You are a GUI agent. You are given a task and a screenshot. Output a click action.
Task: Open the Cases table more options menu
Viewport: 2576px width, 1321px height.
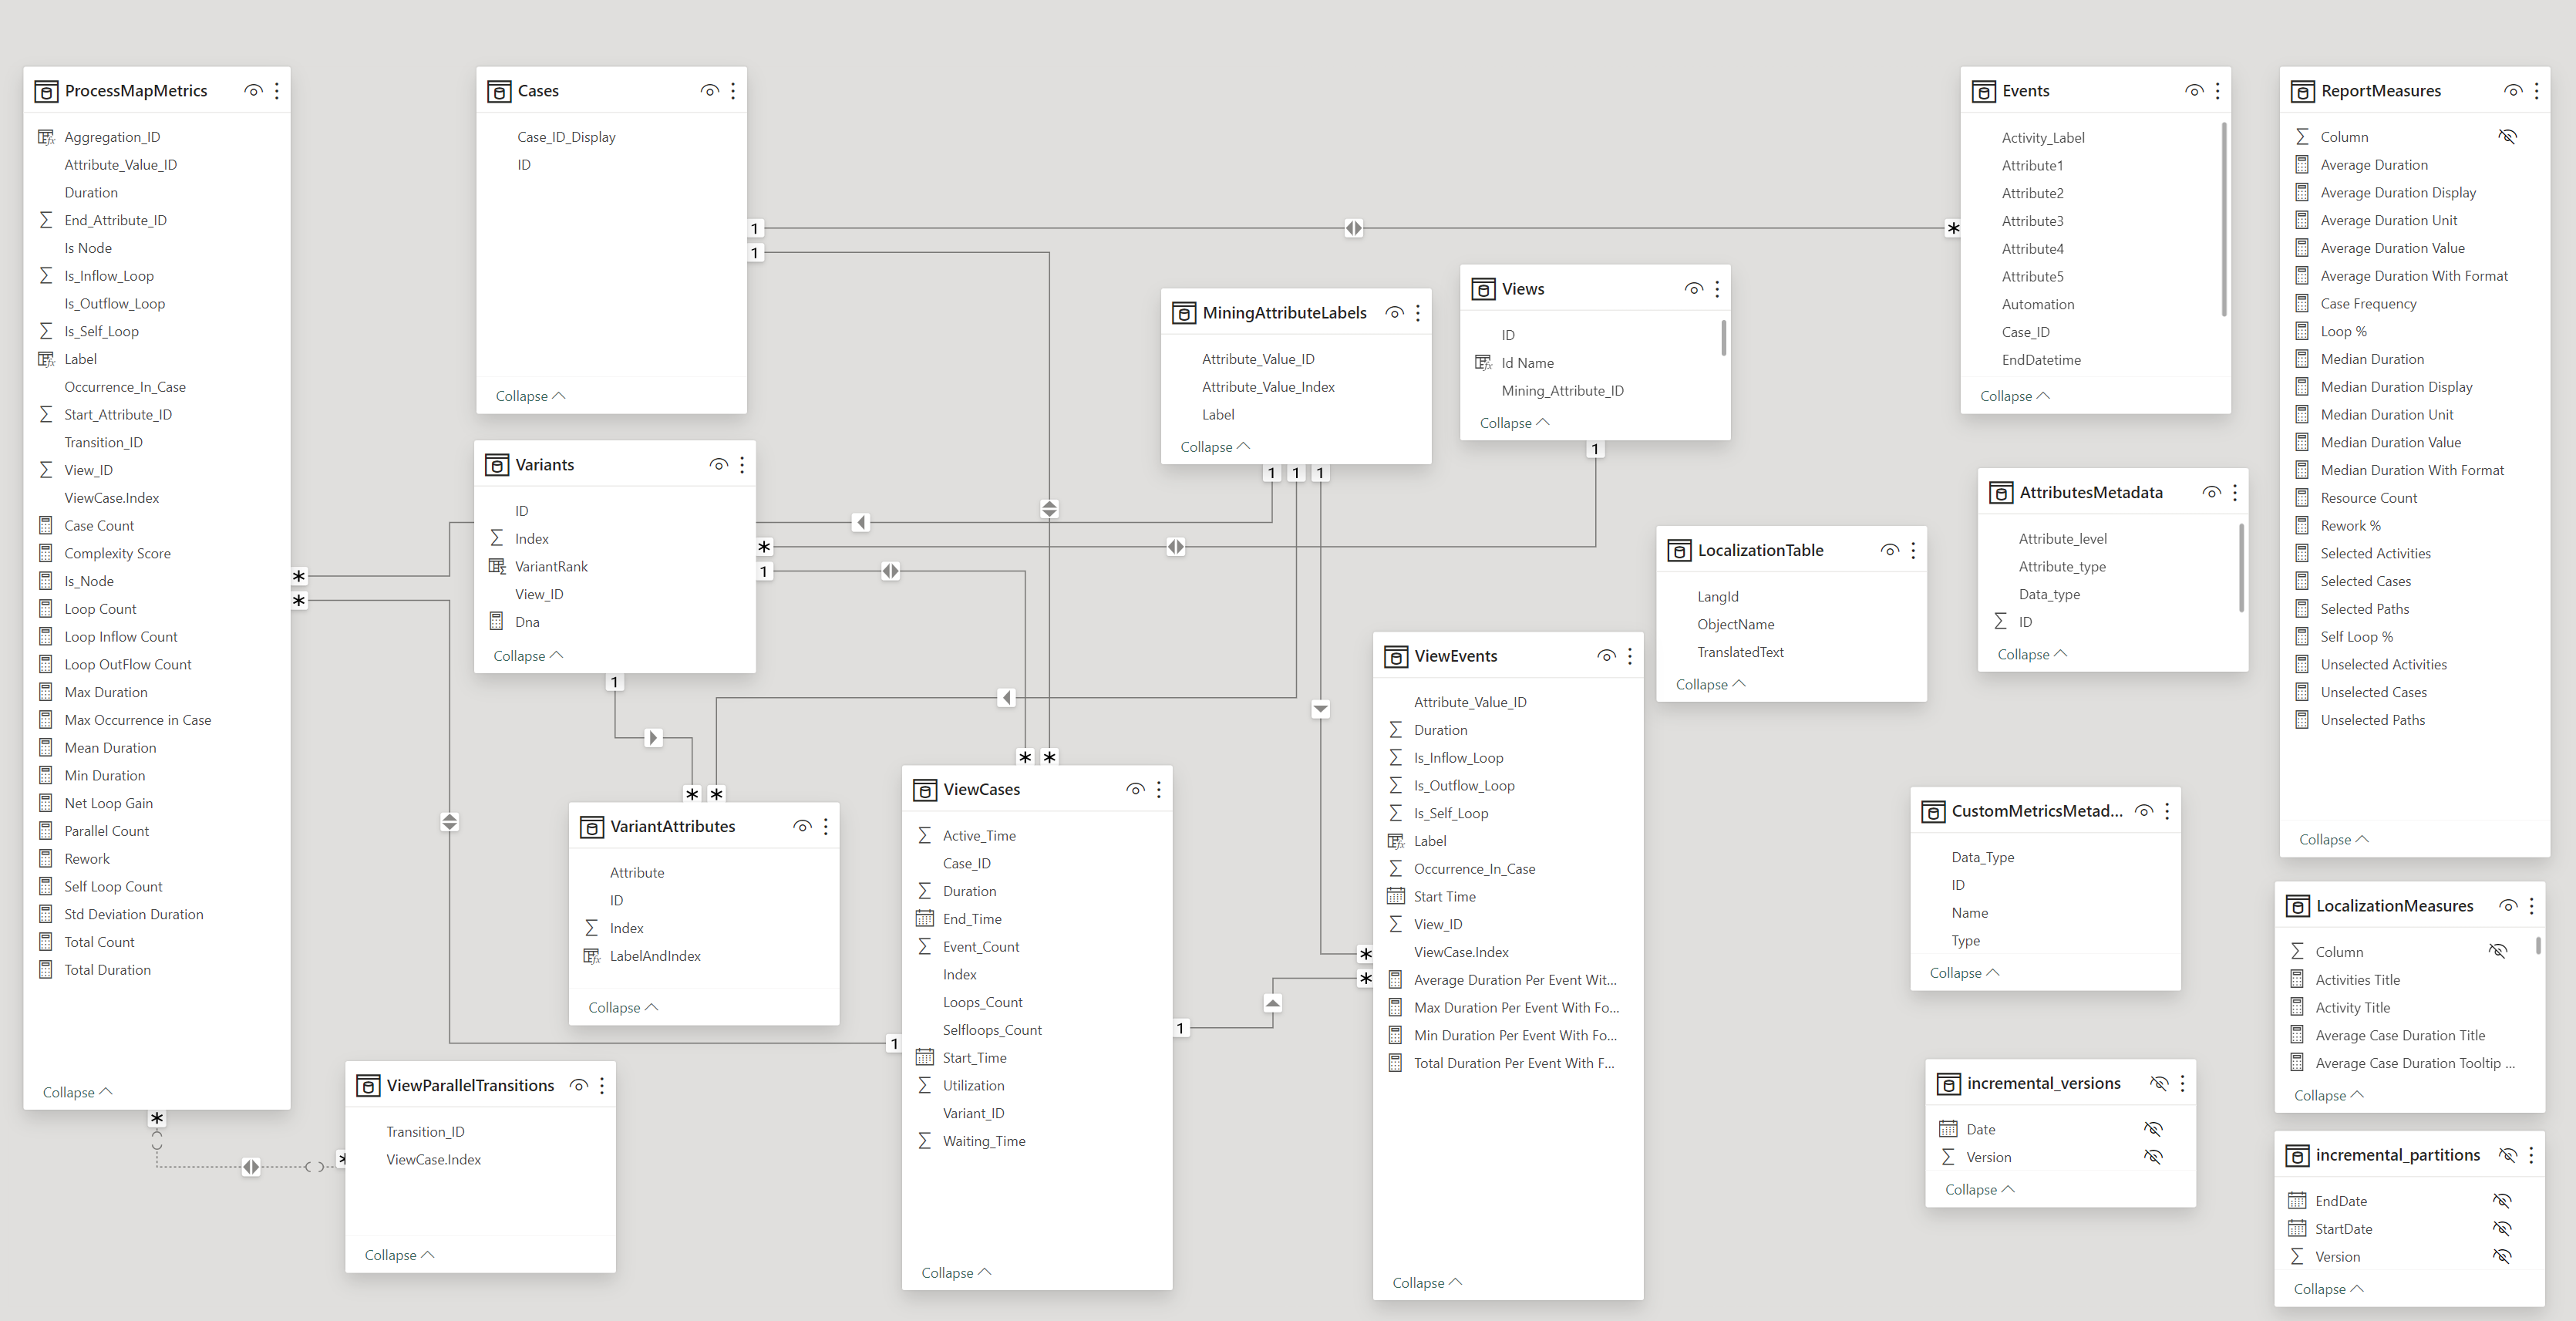733,91
